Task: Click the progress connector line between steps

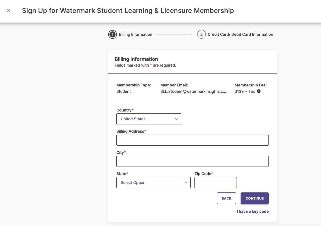Action: pos(174,34)
